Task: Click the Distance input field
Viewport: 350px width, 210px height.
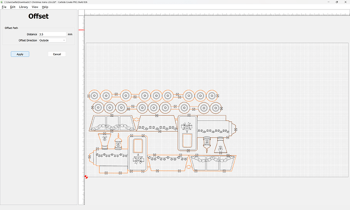Action: (52, 34)
